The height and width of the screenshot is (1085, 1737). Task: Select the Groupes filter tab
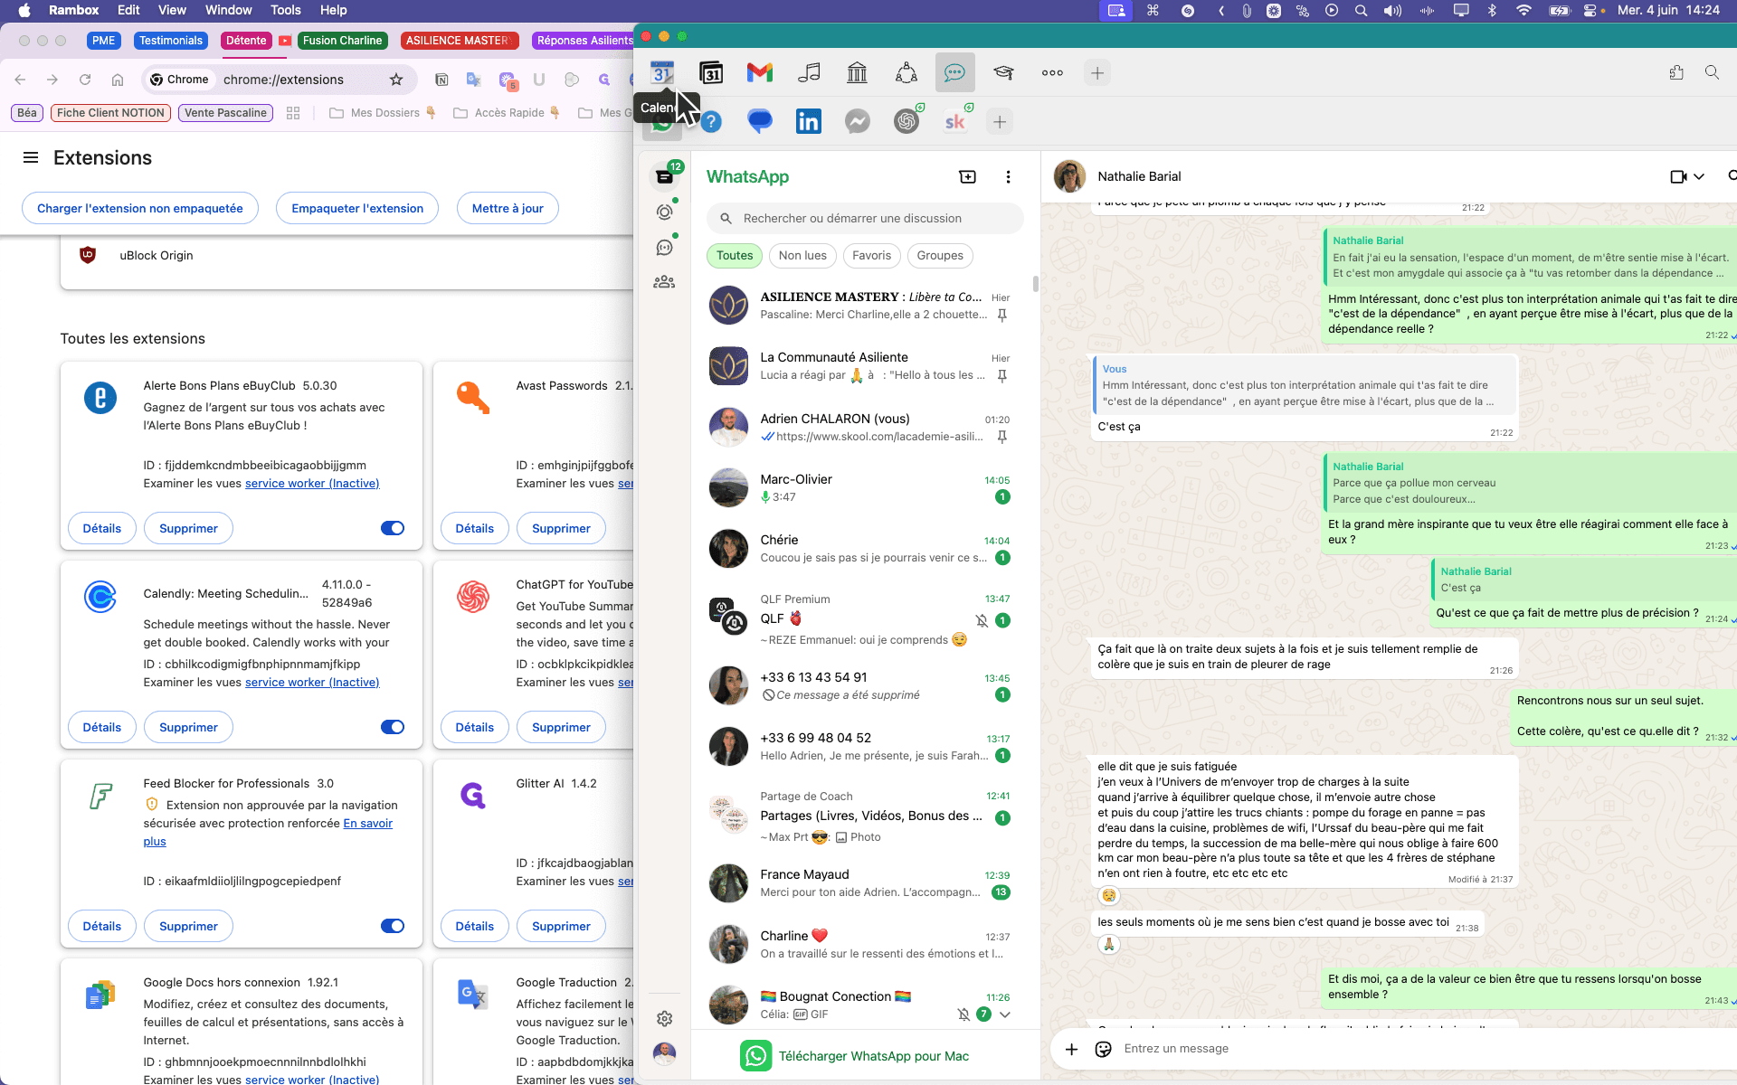940,256
